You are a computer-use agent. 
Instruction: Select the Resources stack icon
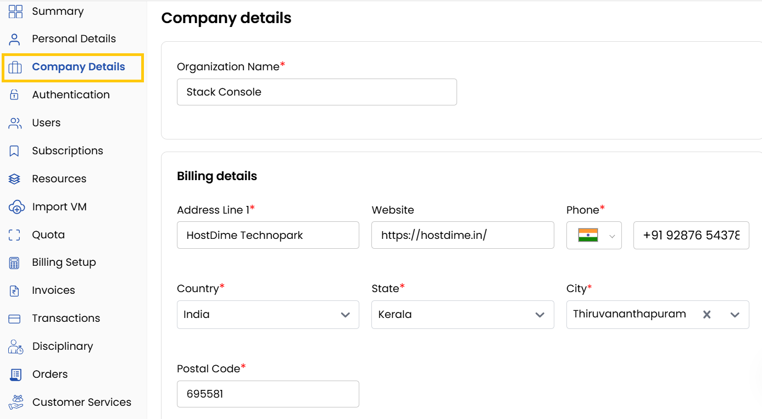point(15,178)
